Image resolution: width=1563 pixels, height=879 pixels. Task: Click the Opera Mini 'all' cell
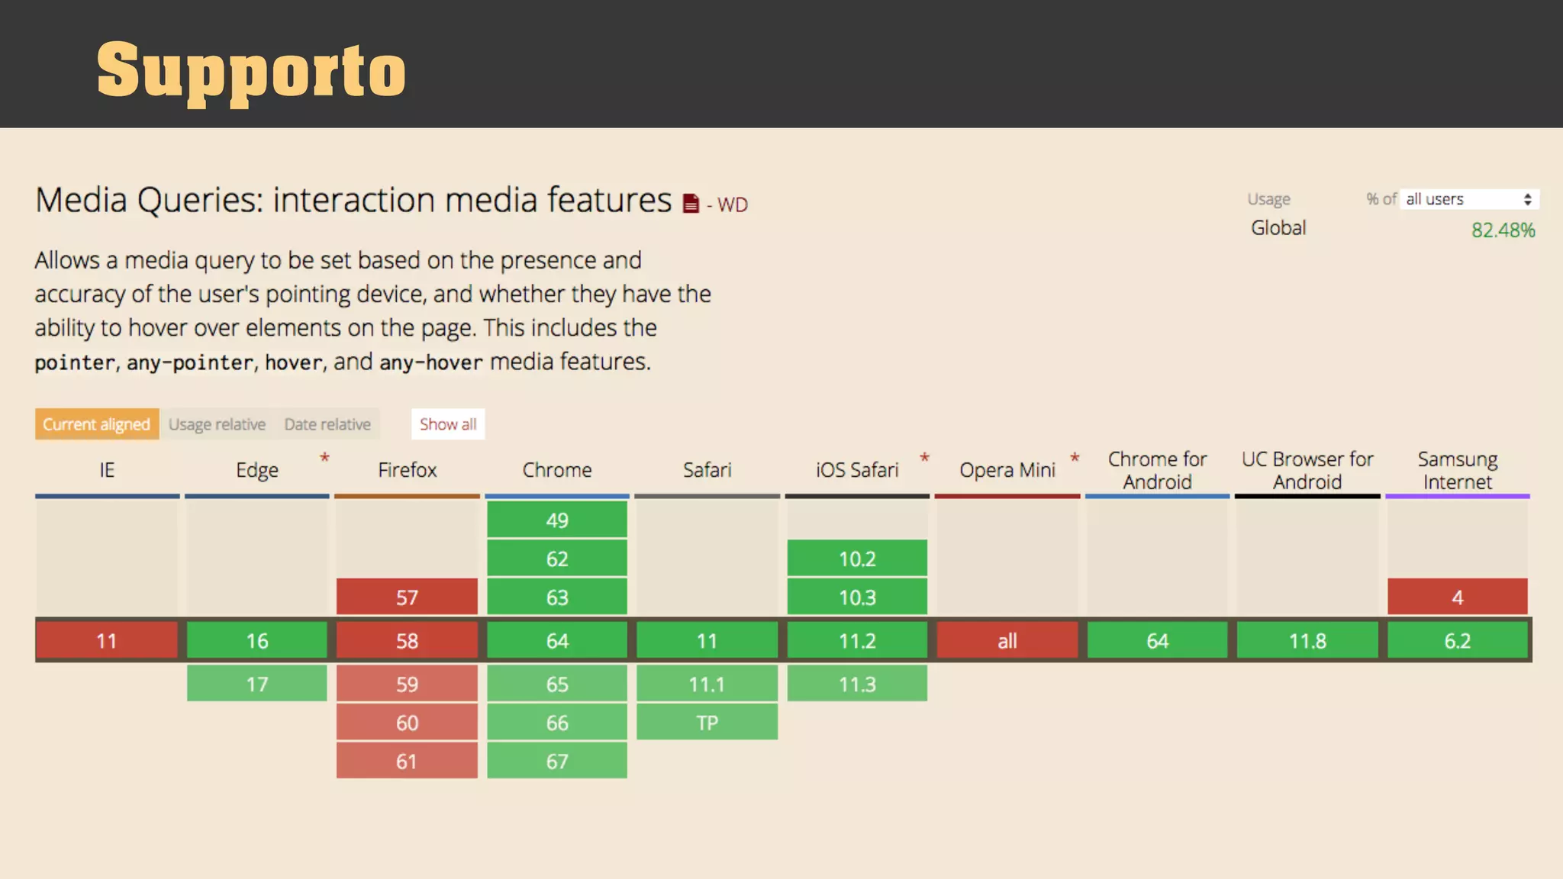coord(1007,640)
